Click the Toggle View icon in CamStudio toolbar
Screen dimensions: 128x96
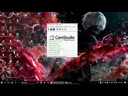click(57, 29)
